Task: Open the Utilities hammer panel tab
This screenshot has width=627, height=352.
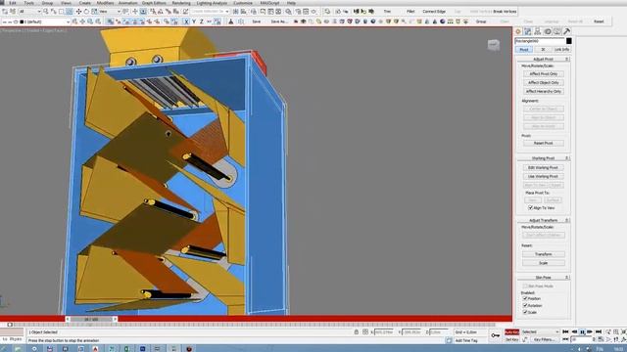Action: pos(566,31)
